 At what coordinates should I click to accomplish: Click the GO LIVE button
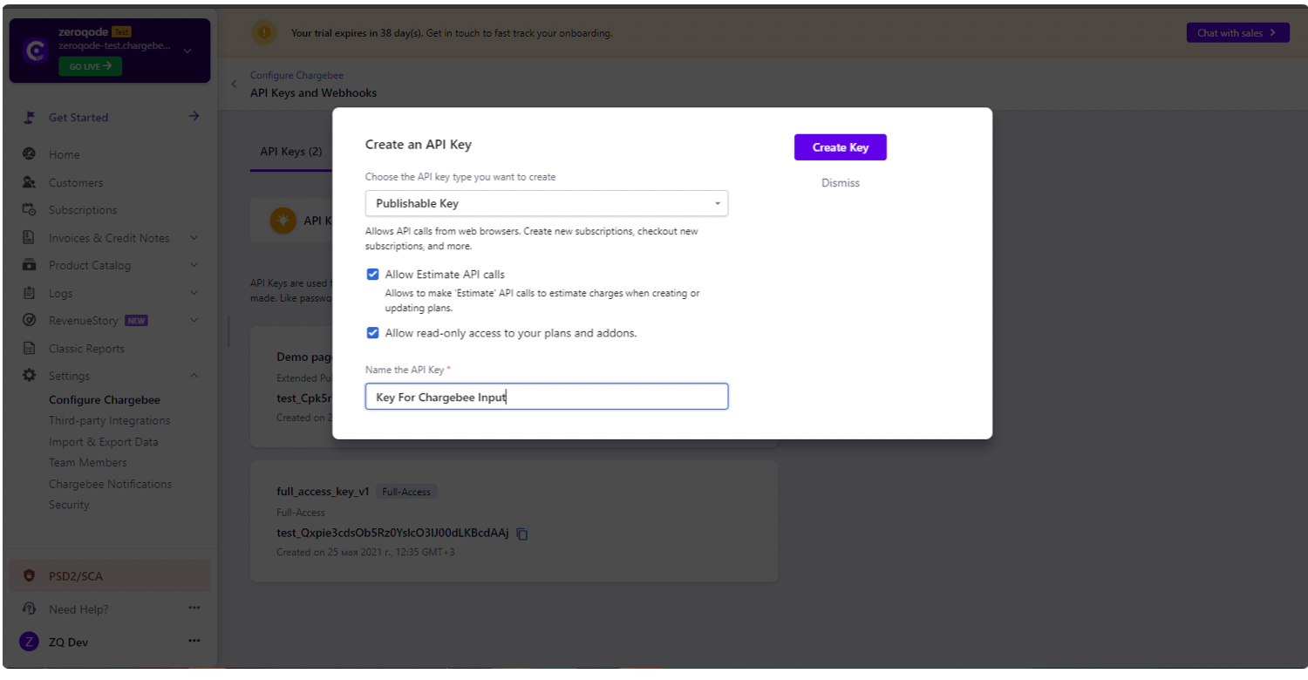pos(90,66)
